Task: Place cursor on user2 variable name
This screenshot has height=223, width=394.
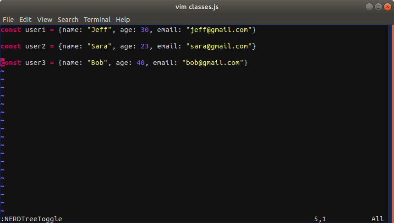Action: [x=35, y=46]
